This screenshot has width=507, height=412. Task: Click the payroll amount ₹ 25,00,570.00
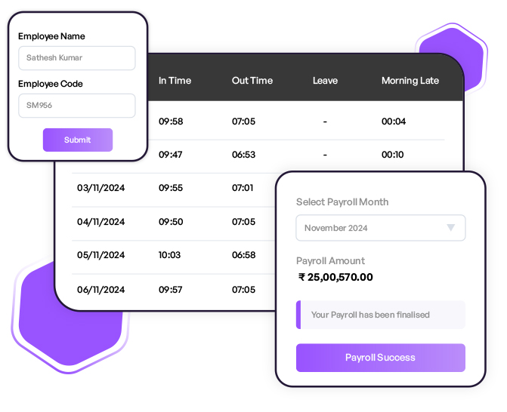pos(335,277)
